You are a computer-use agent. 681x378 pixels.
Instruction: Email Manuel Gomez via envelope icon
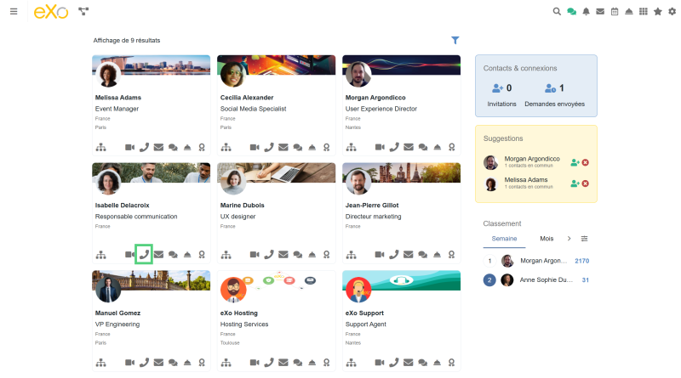158,363
